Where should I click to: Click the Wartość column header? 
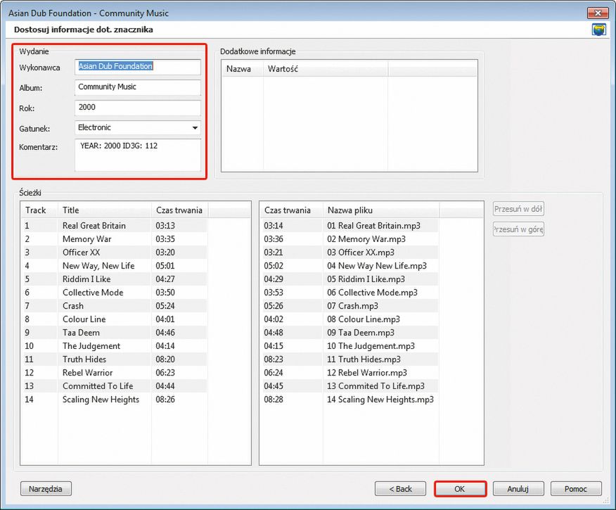coord(326,69)
